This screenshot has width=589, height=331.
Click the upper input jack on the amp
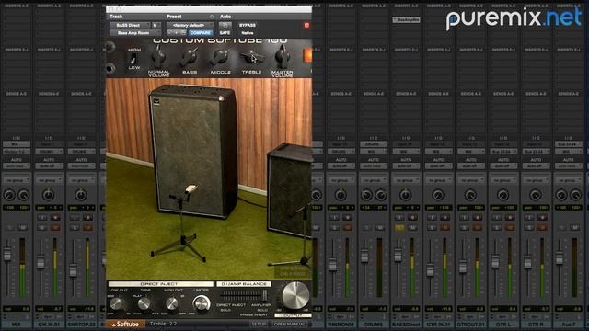click(110, 47)
